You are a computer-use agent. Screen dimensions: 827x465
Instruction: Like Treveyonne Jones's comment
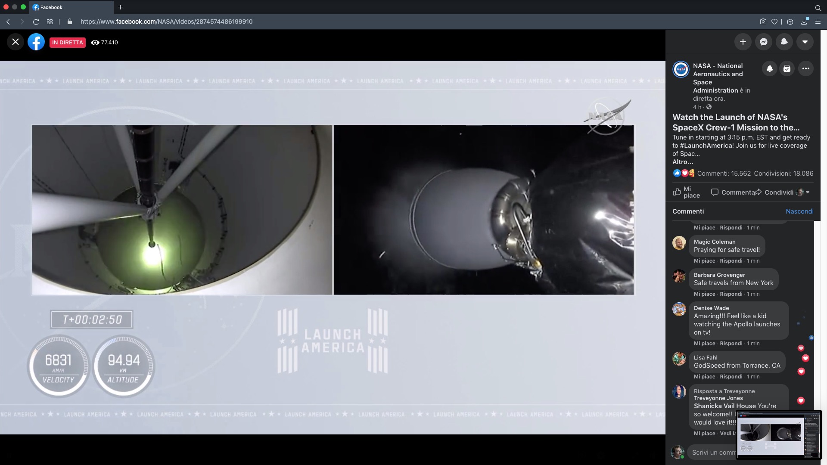pos(704,434)
